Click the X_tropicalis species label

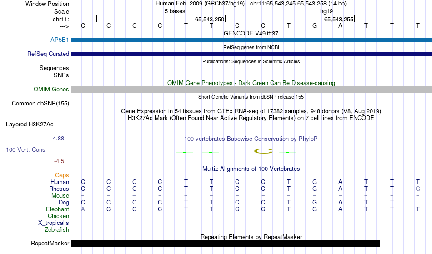pyautogui.click(x=54, y=223)
